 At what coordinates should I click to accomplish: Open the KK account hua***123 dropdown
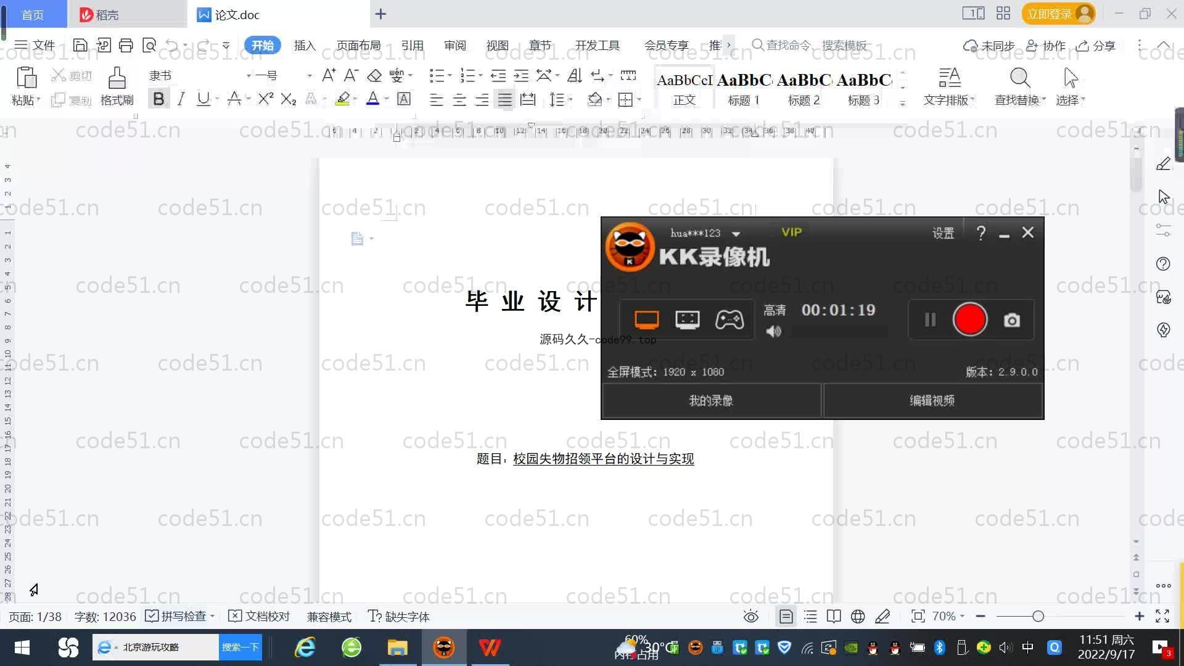point(736,234)
